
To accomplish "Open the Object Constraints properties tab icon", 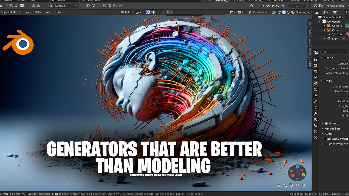I will (x=316, y=101).
